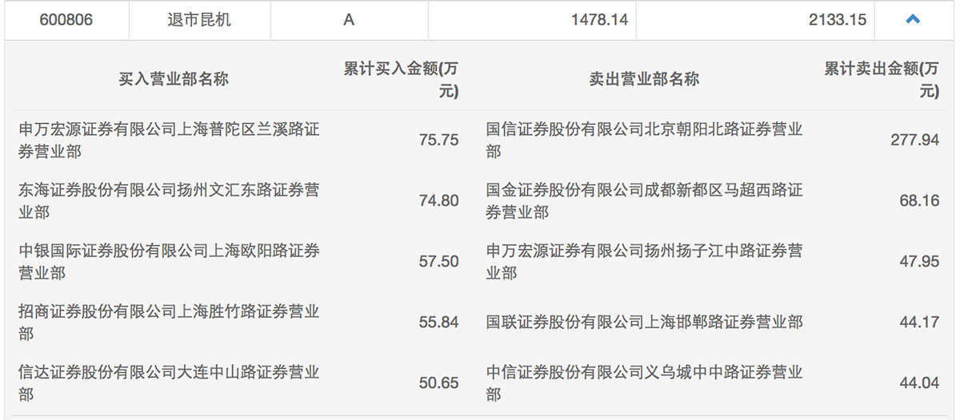Screen dimensions: 960x420
Task: Click the 卖出营业部名称 column header
Action: pyautogui.click(x=644, y=80)
